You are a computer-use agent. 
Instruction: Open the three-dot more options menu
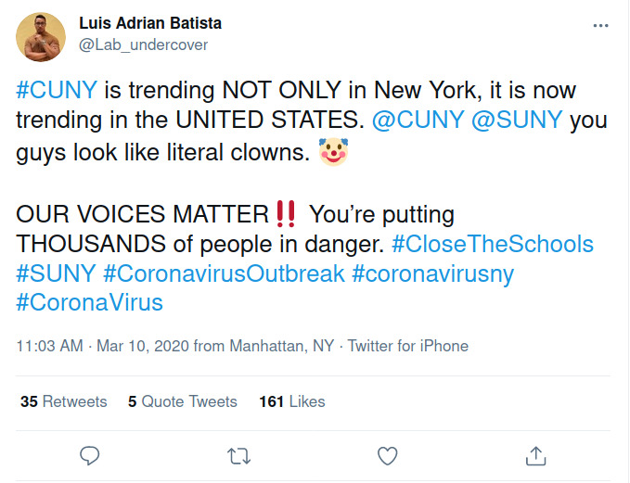(600, 26)
